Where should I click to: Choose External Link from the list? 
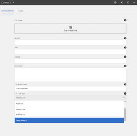(x=69, y=115)
